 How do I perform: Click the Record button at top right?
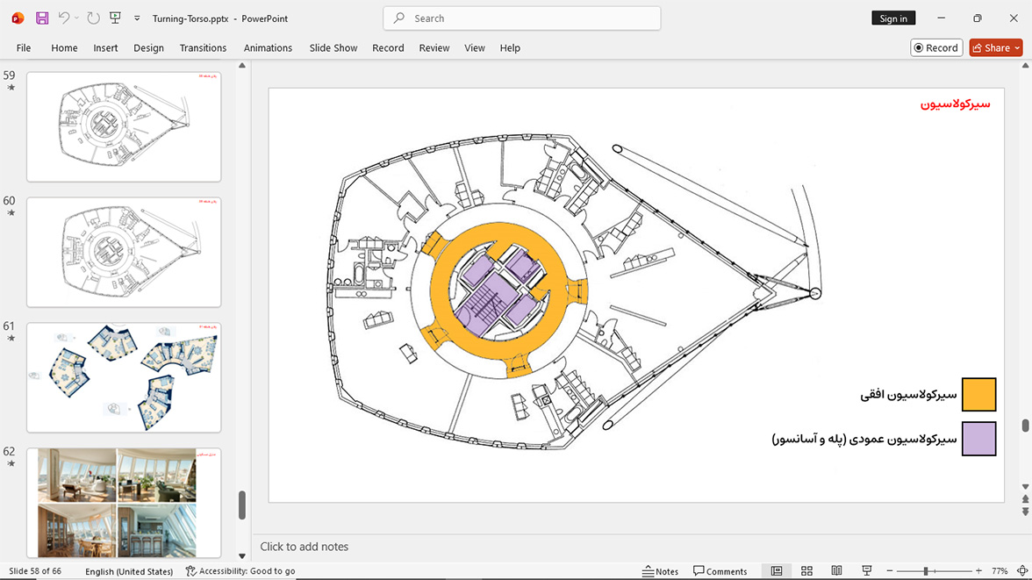(936, 48)
